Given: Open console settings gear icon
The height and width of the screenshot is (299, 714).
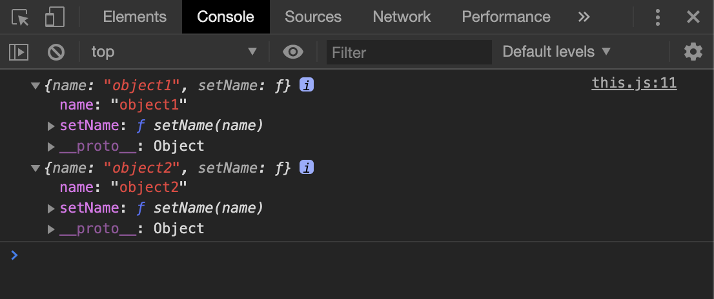Looking at the screenshot, I should pos(693,52).
